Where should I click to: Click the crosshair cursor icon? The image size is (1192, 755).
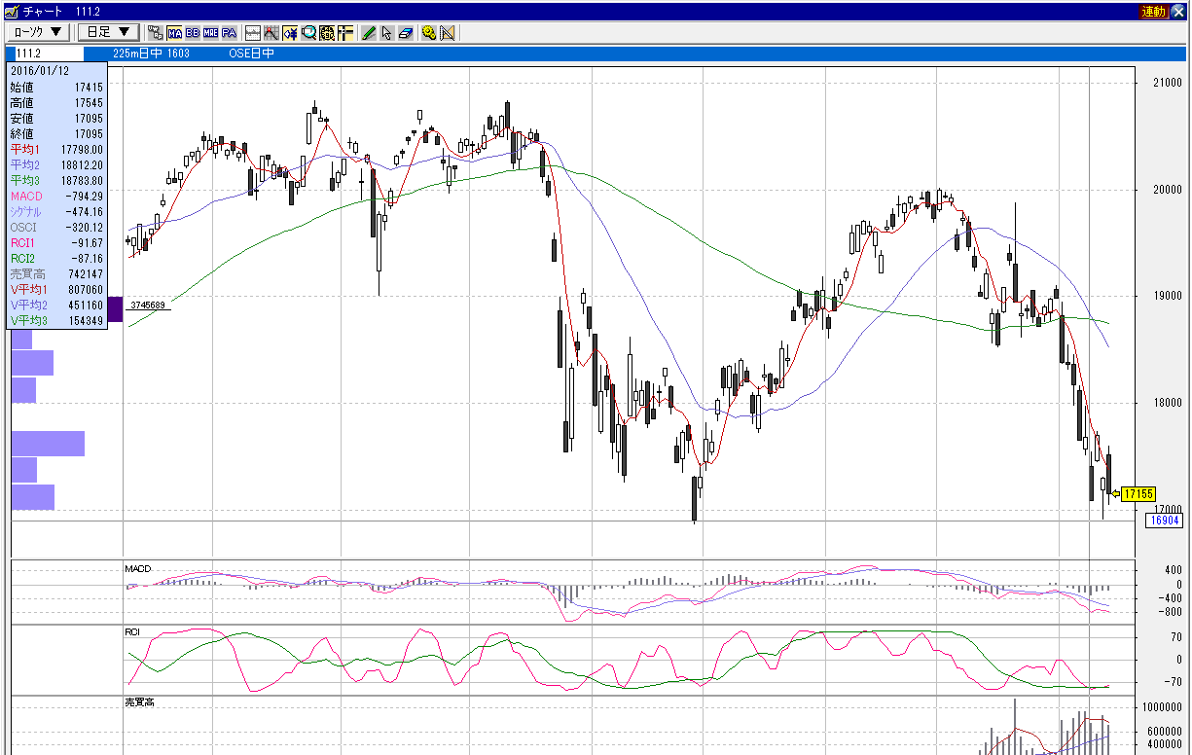[x=343, y=32]
